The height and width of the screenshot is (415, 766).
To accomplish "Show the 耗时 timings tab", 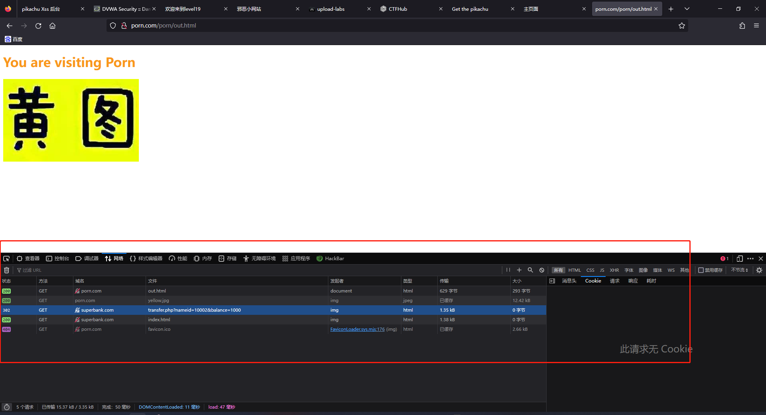I will pyautogui.click(x=651, y=281).
